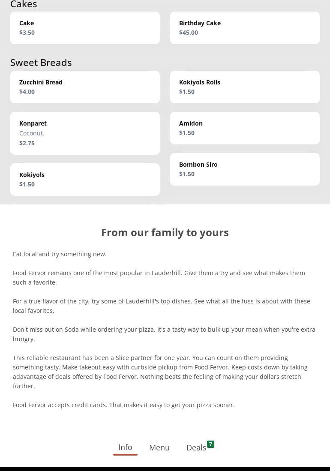
Task: Click the Cakes section heading
Action: pyautogui.click(x=24, y=4)
